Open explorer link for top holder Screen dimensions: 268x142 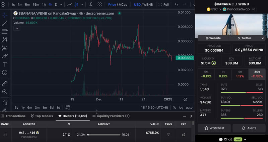pos(184,135)
